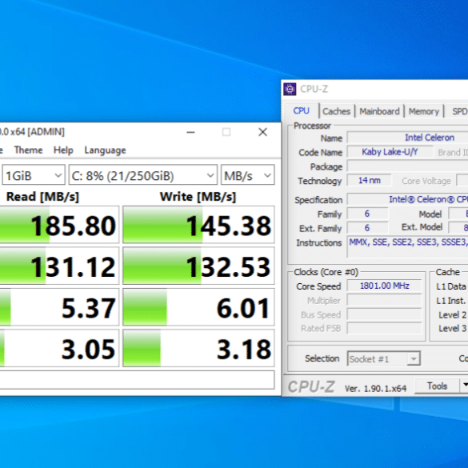Image resolution: width=468 pixels, height=468 pixels.
Task: Maximize the CrystalDiskMark window
Action: click(226, 132)
